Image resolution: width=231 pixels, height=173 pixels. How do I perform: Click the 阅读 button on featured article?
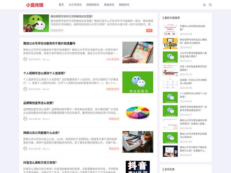tap(149, 30)
